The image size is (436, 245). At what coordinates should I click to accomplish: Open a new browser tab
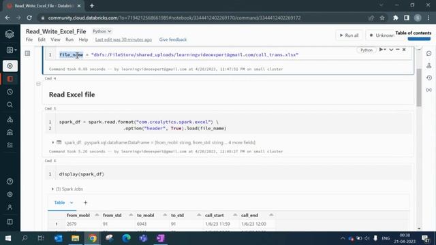point(92,5)
